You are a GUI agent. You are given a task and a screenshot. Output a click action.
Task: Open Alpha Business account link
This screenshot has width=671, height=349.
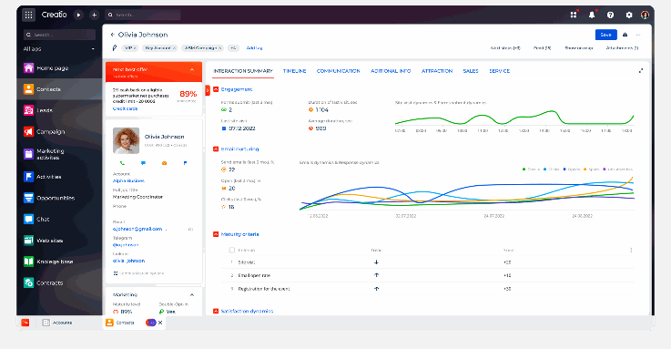point(128,180)
